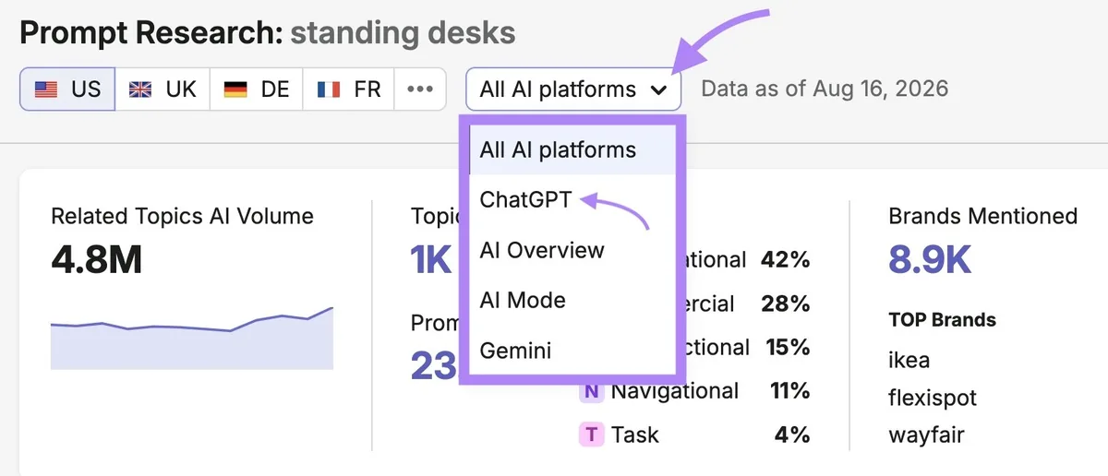
Task: Click the dropdown chevron arrow
Action: [x=658, y=90]
